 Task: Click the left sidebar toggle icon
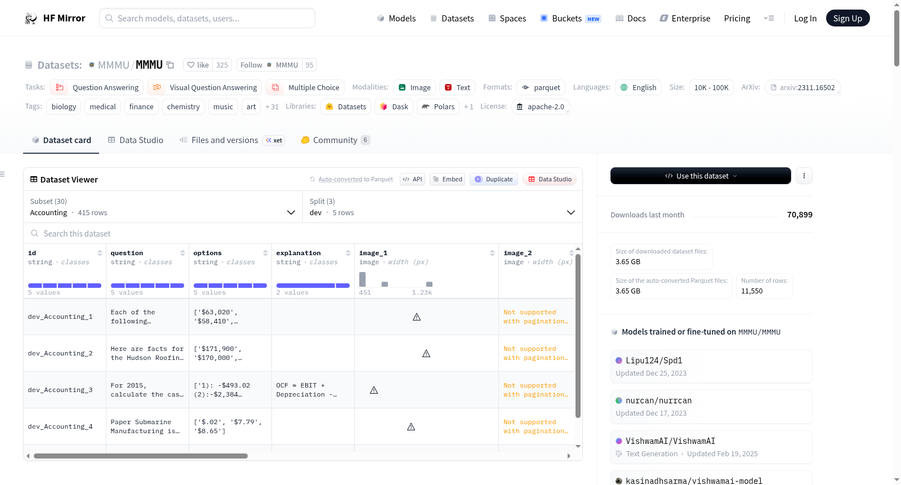tap(3, 174)
